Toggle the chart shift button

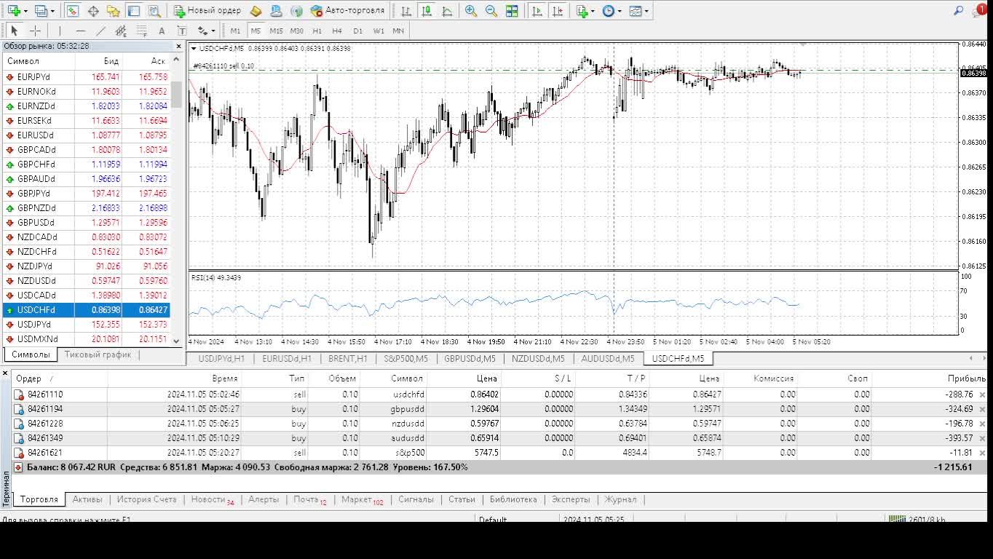point(557,11)
